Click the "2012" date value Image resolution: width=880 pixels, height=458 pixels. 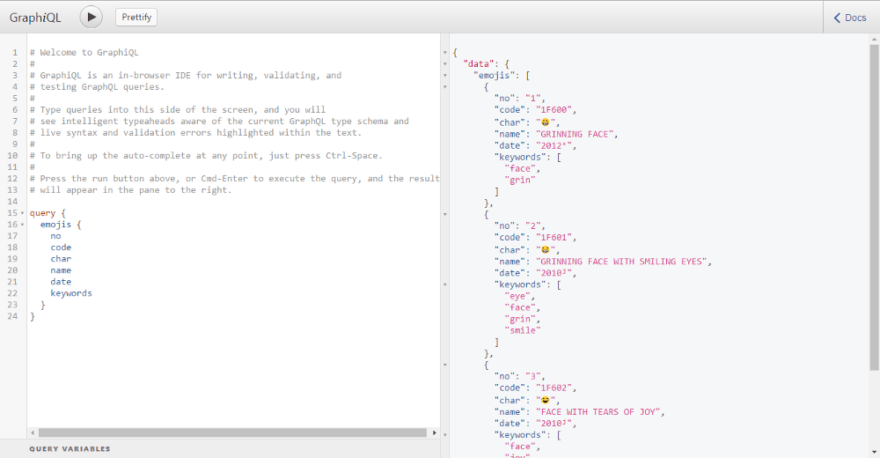[555, 145]
